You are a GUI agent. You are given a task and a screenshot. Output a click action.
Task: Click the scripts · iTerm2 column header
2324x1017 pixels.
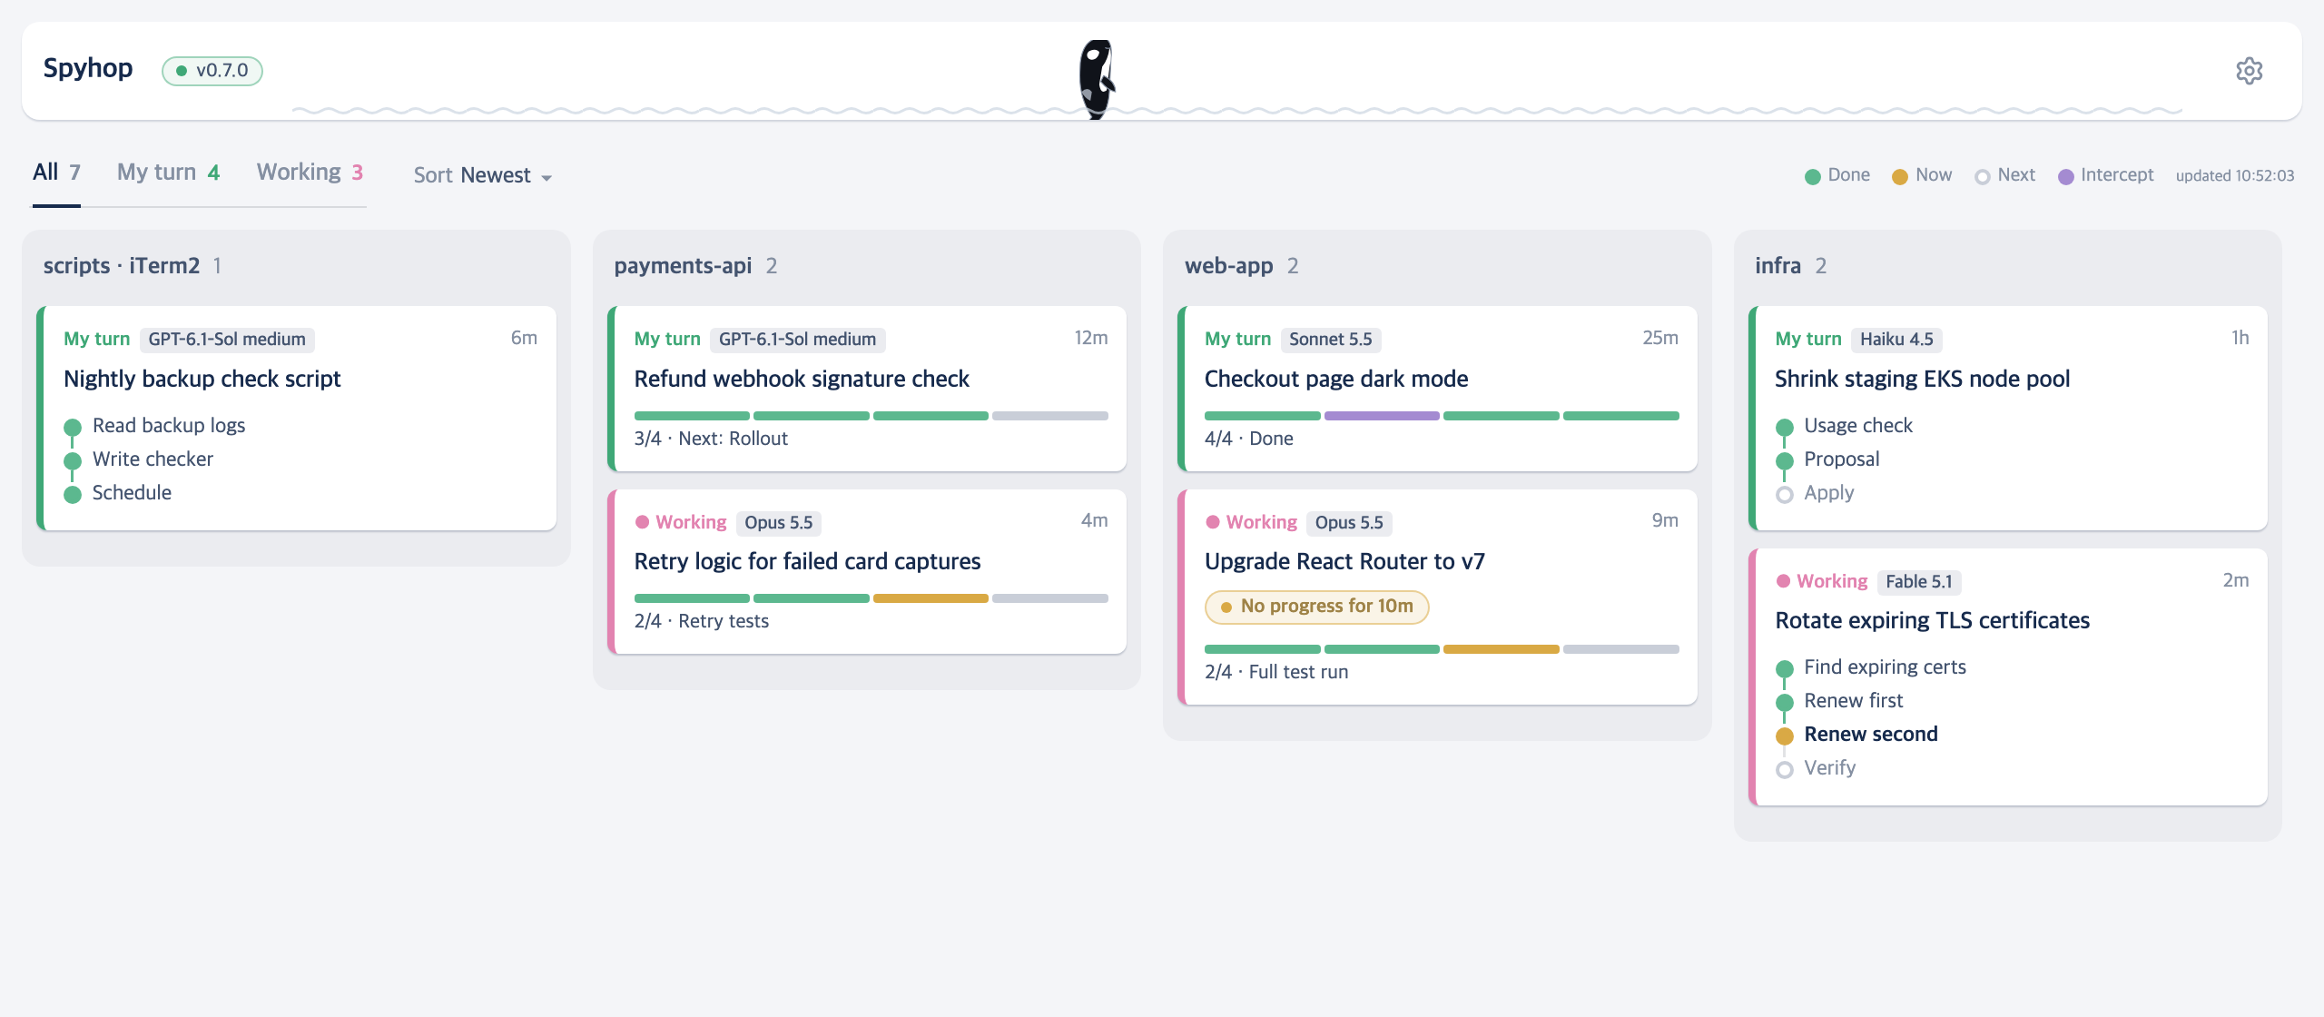tap(122, 265)
